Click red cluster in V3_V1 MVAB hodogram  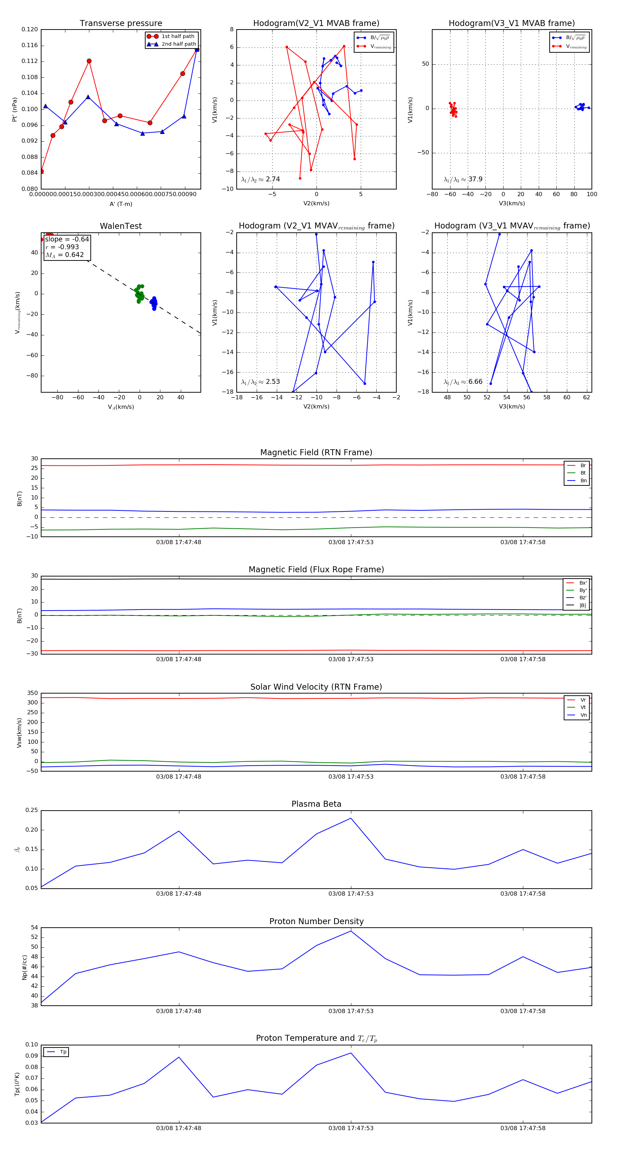pyautogui.click(x=453, y=109)
